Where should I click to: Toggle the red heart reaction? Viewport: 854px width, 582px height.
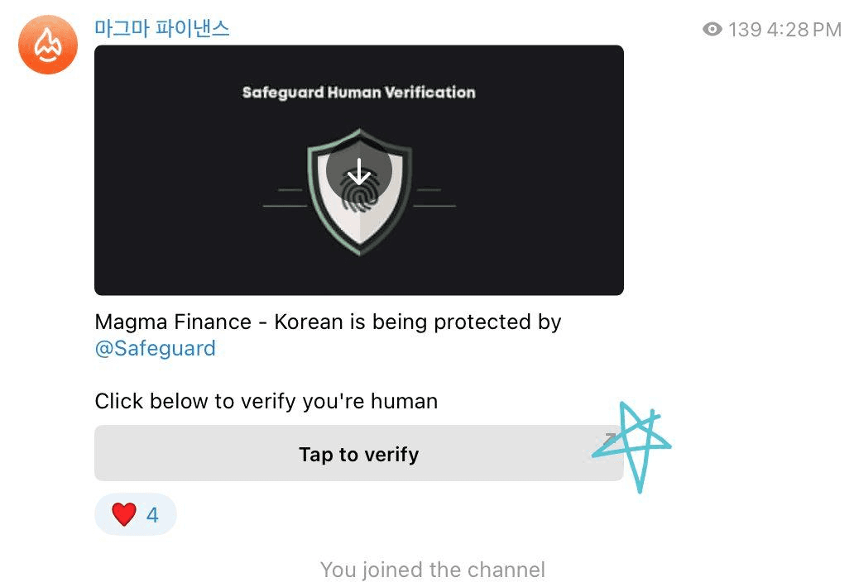click(123, 515)
